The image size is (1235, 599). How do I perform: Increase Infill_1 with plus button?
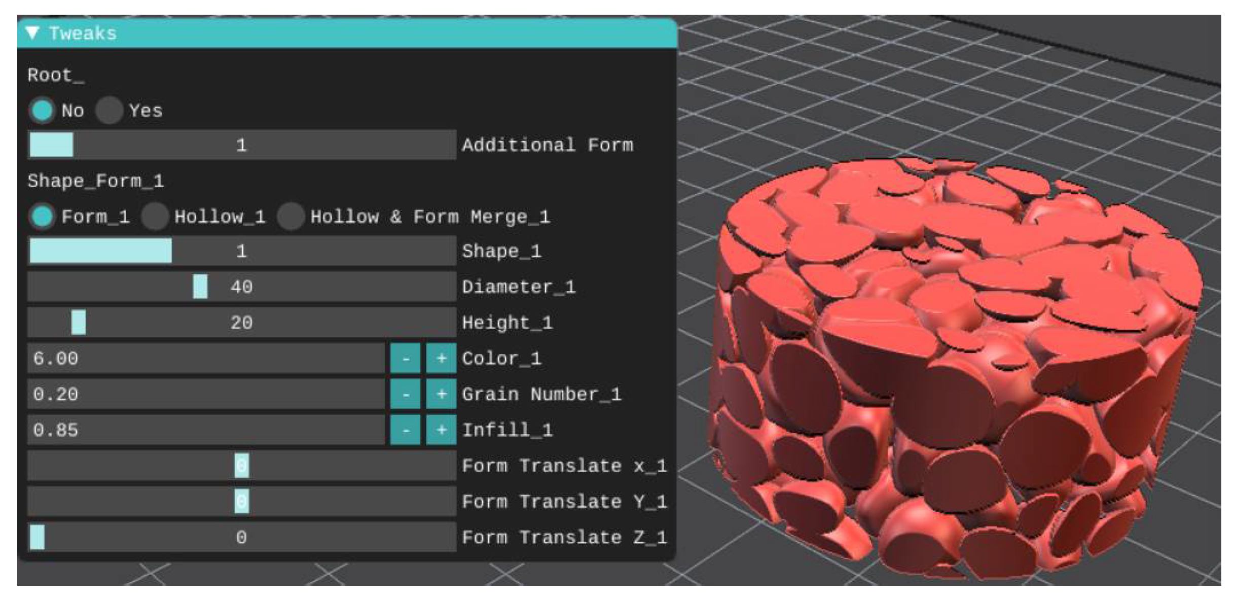click(441, 430)
